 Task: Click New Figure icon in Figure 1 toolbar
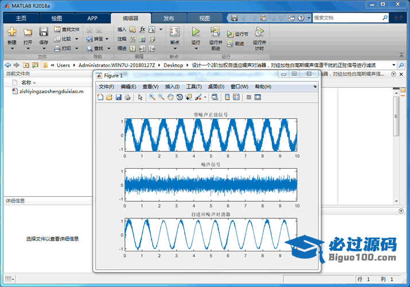coord(100,98)
